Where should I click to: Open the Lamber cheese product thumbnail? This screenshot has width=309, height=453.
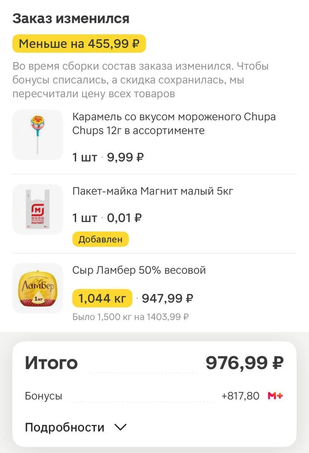pos(38,288)
